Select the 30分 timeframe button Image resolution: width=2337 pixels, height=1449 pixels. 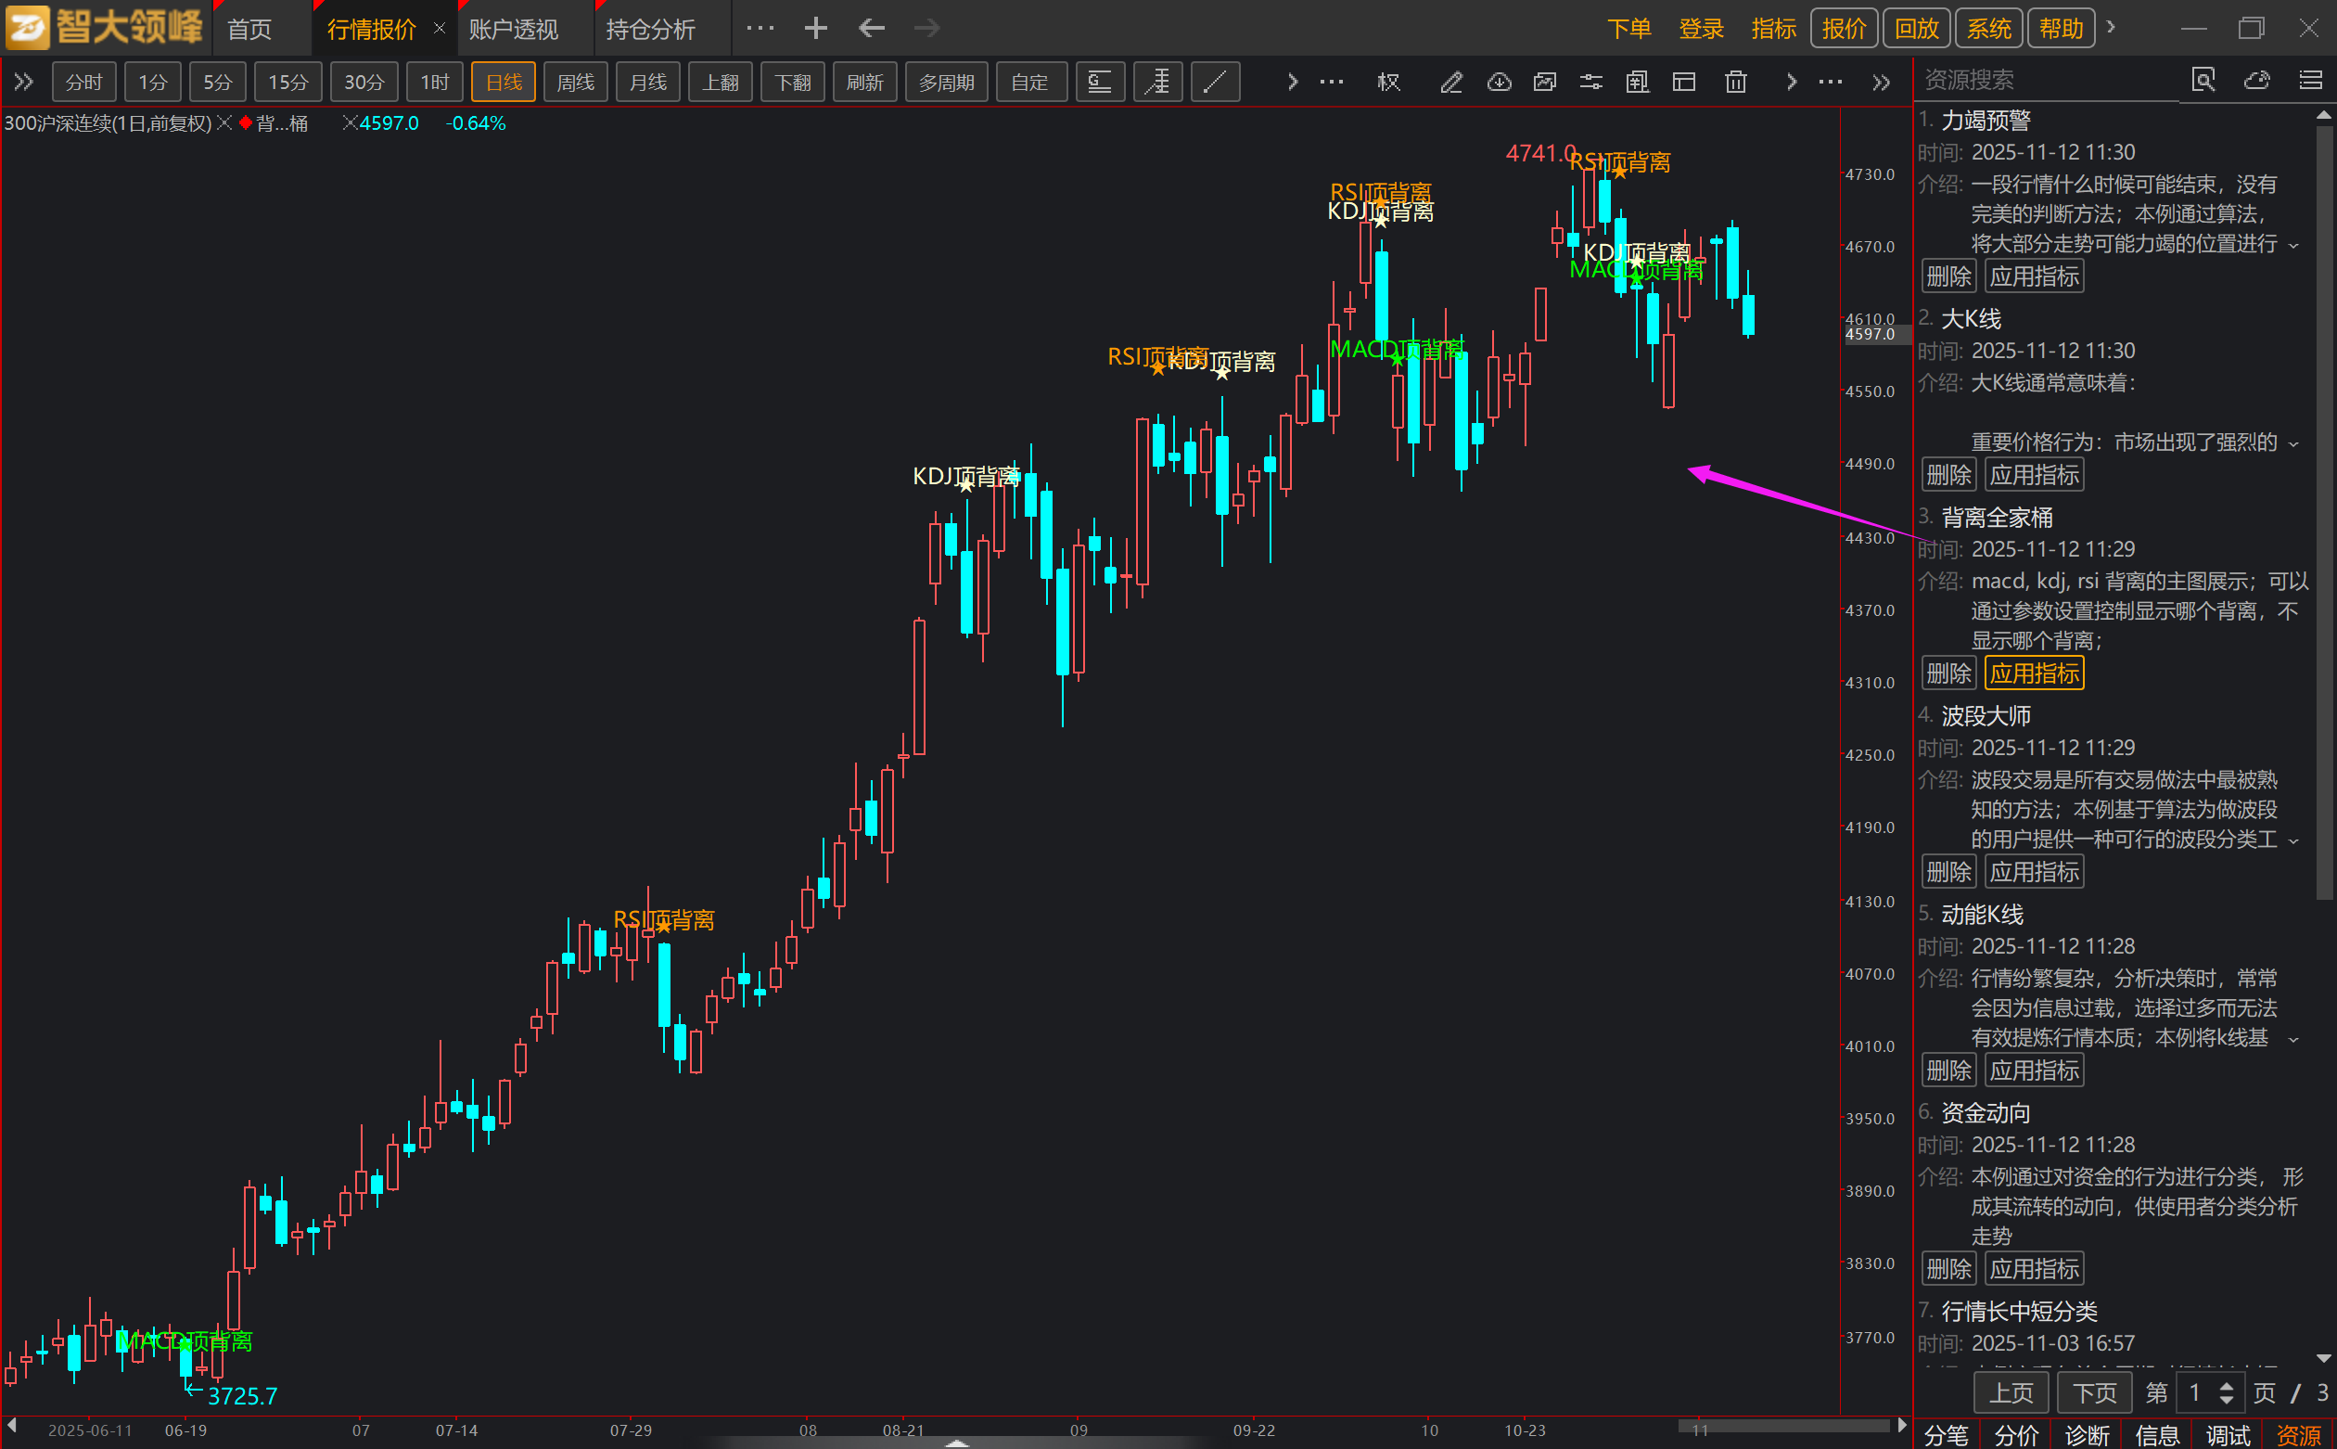click(x=364, y=83)
